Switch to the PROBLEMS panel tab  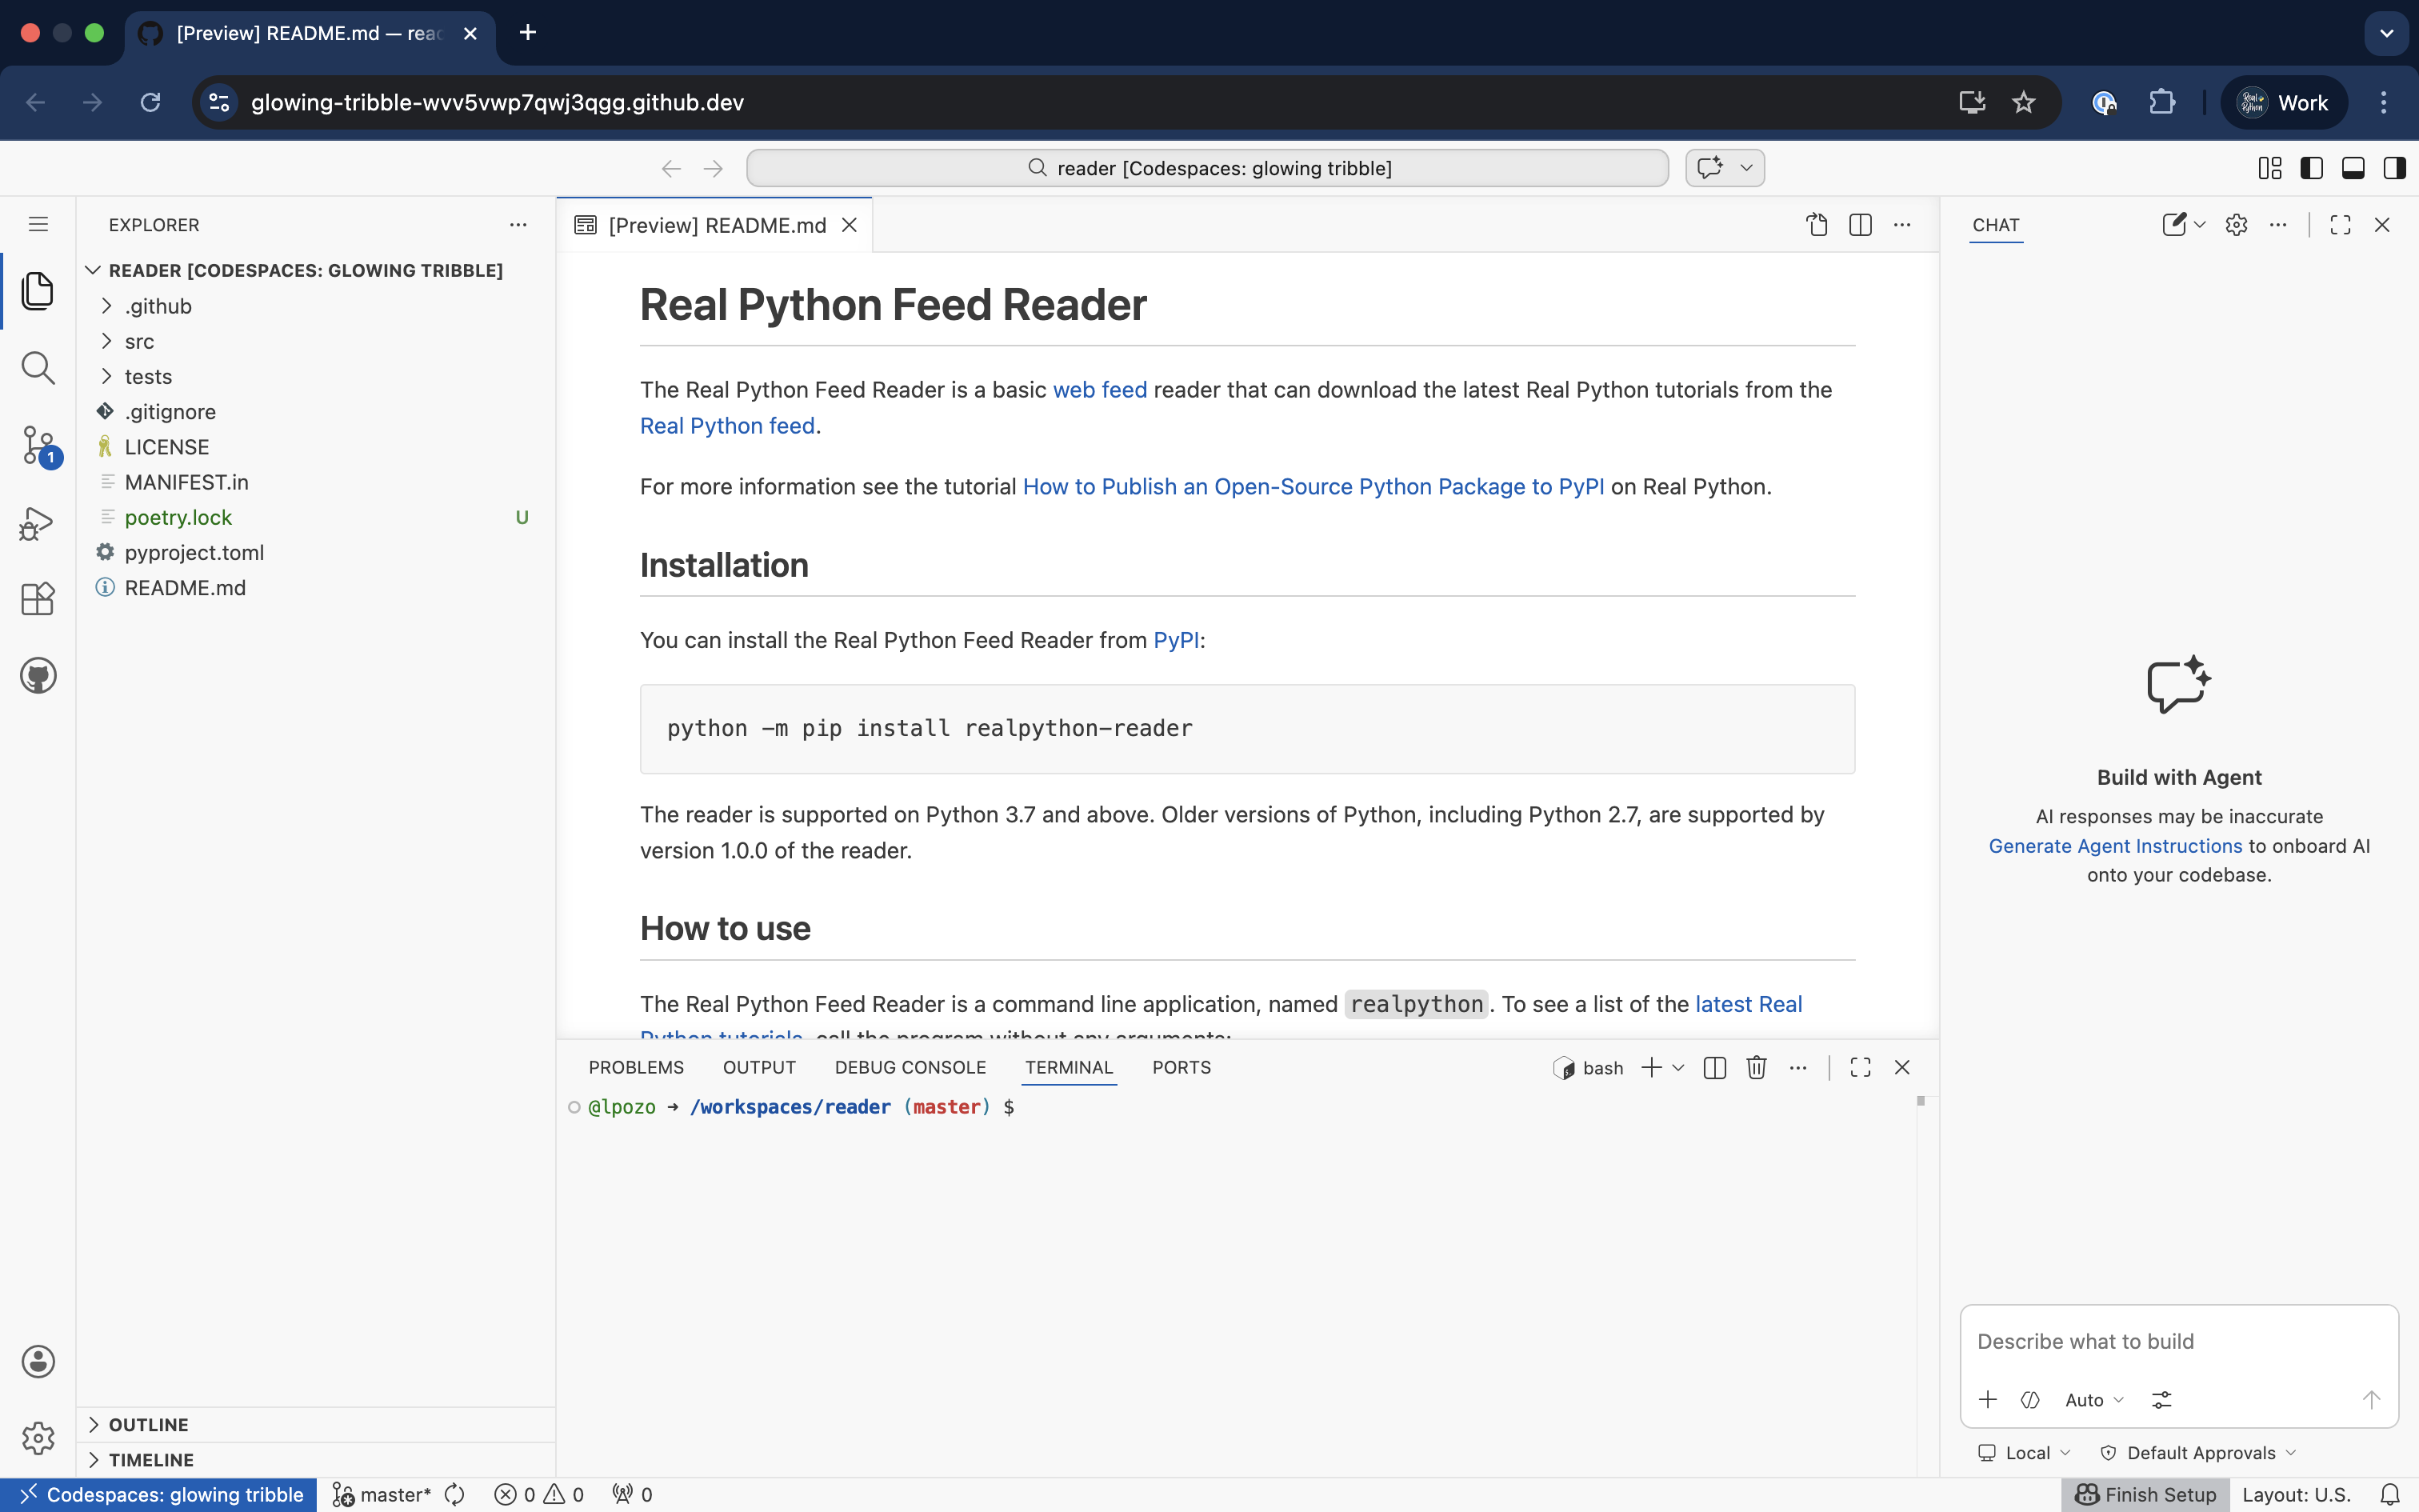[636, 1067]
